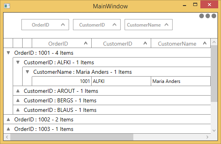Sort by the CustomerName column header

click(x=181, y=43)
